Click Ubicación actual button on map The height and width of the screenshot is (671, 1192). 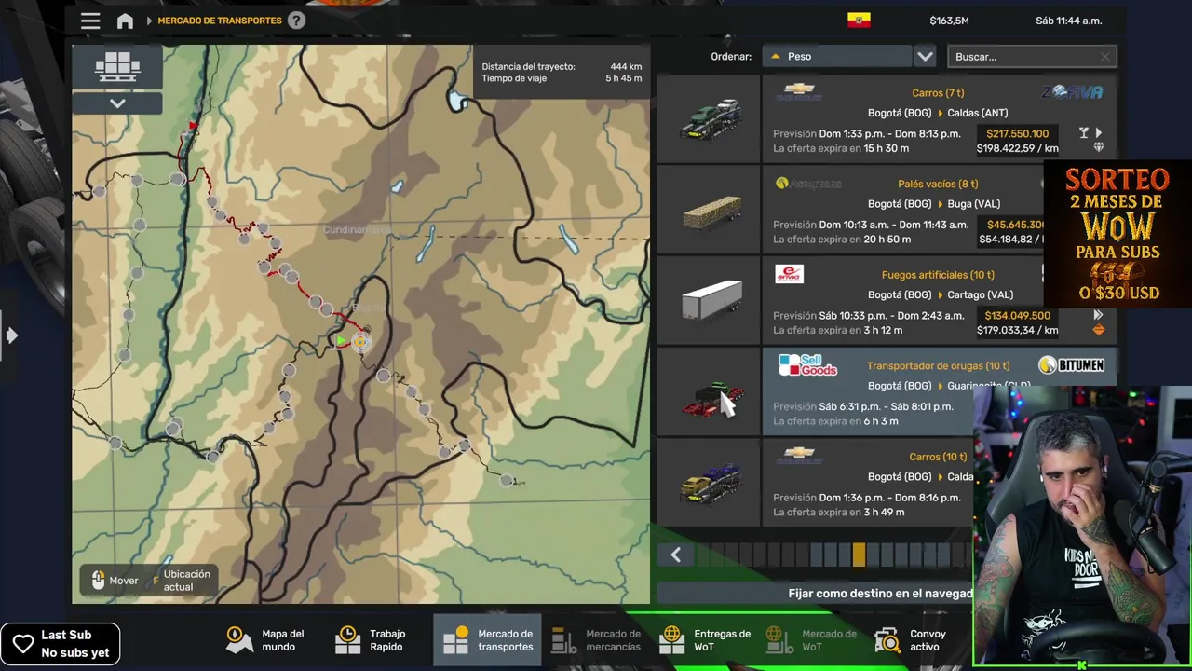click(181, 581)
